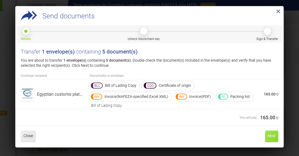Click the BLC badge icon
This screenshot has width=299, height=156.
(97, 85)
